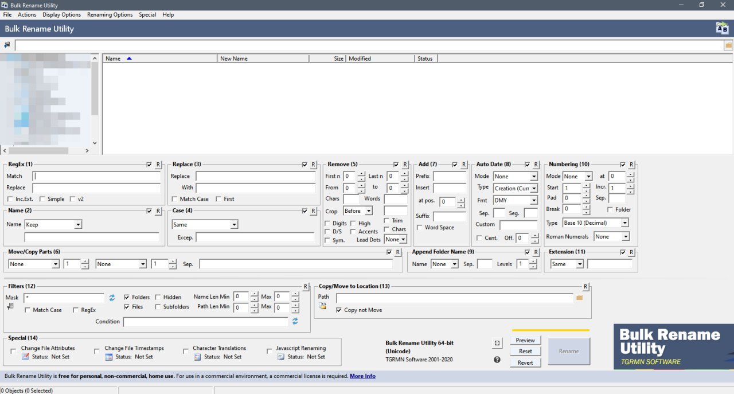Click the RegEx Match input field
The height and width of the screenshot is (394, 734).
click(x=96, y=176)
